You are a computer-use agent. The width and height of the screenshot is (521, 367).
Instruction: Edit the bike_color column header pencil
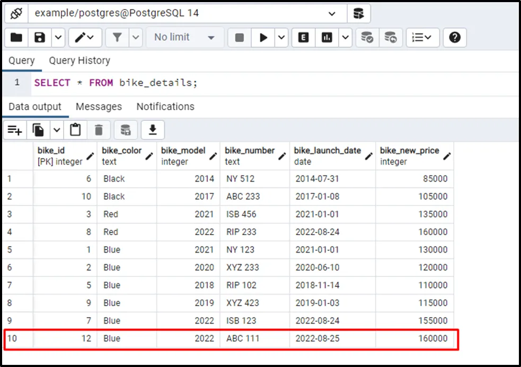[149, 156]
